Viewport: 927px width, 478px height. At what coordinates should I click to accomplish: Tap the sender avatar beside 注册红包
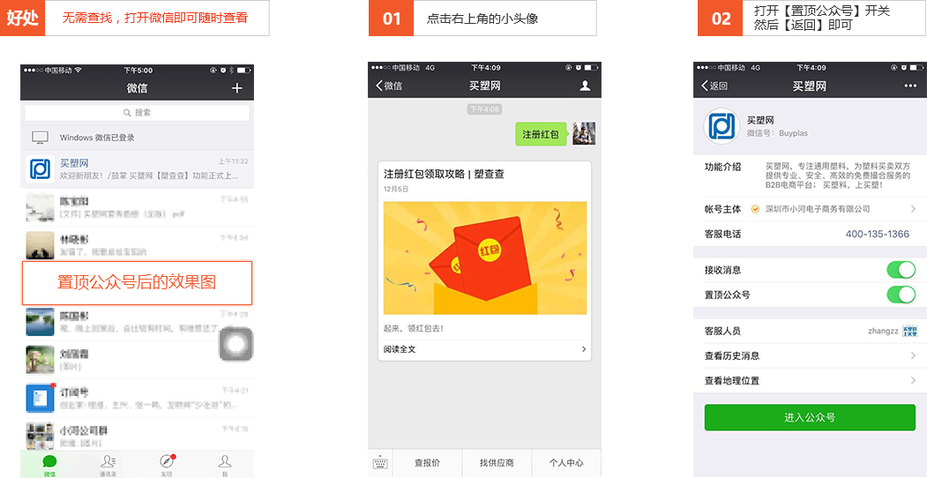pos(584,133)
